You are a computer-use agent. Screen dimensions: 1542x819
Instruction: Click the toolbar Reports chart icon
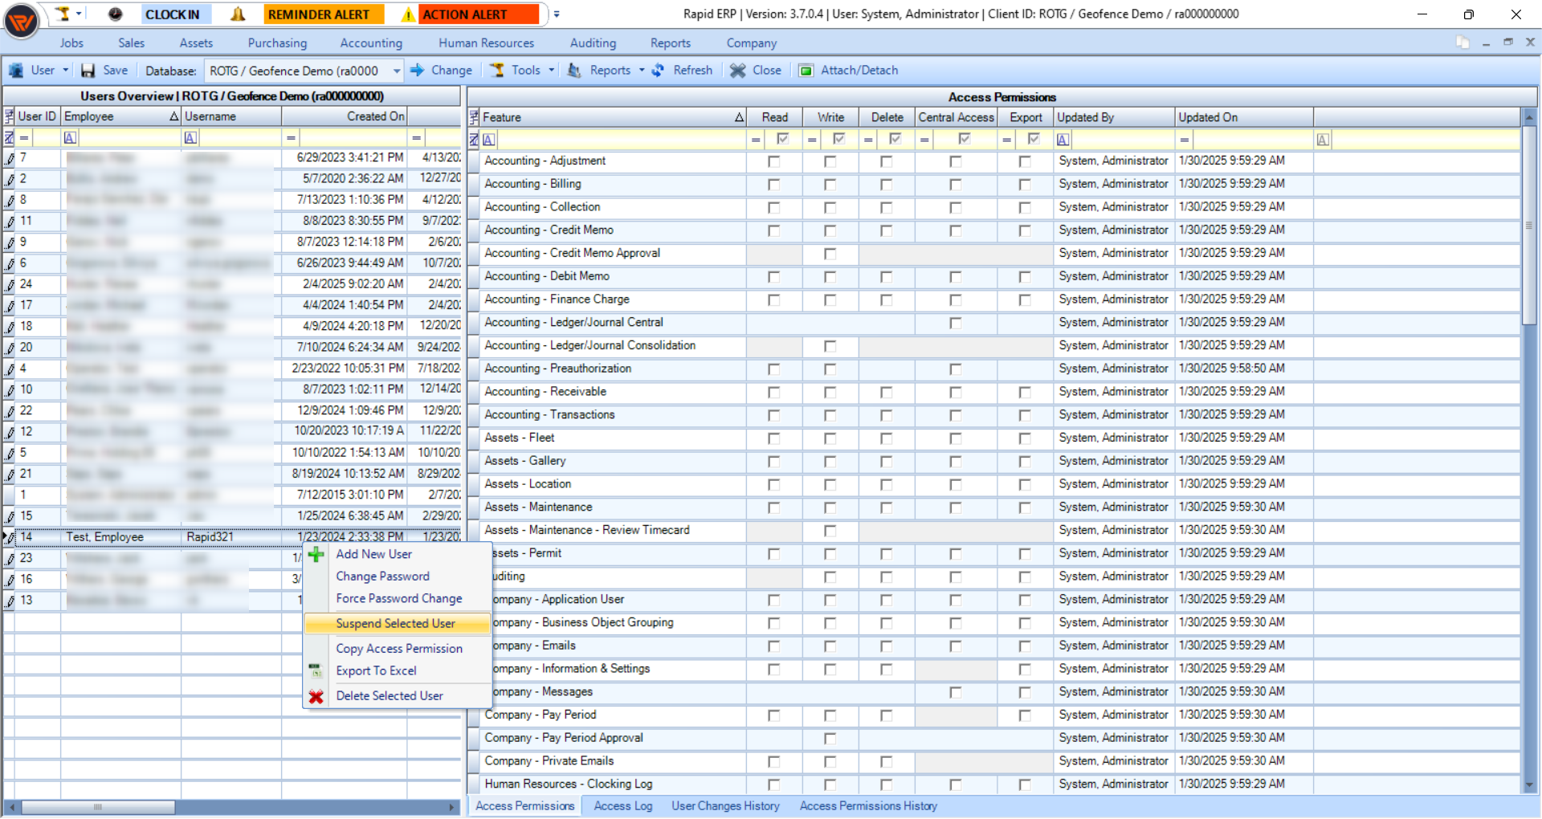(x=574, y=71)
